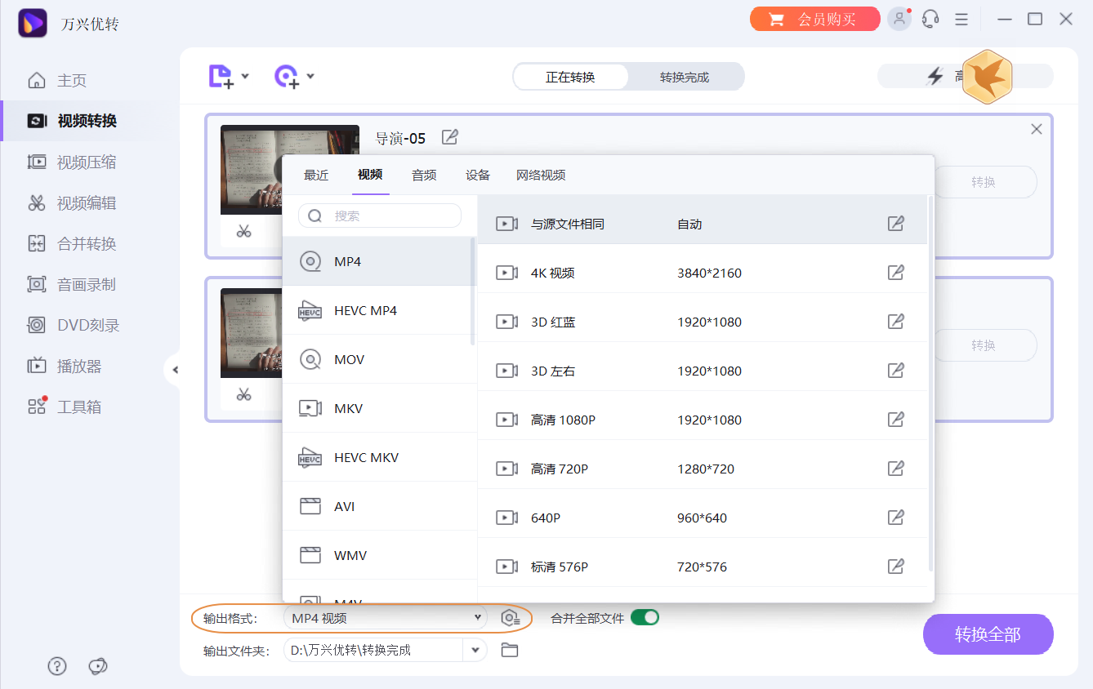
Task: Switch to the 转换完成 tab
Action: click(x=685, y=77)
